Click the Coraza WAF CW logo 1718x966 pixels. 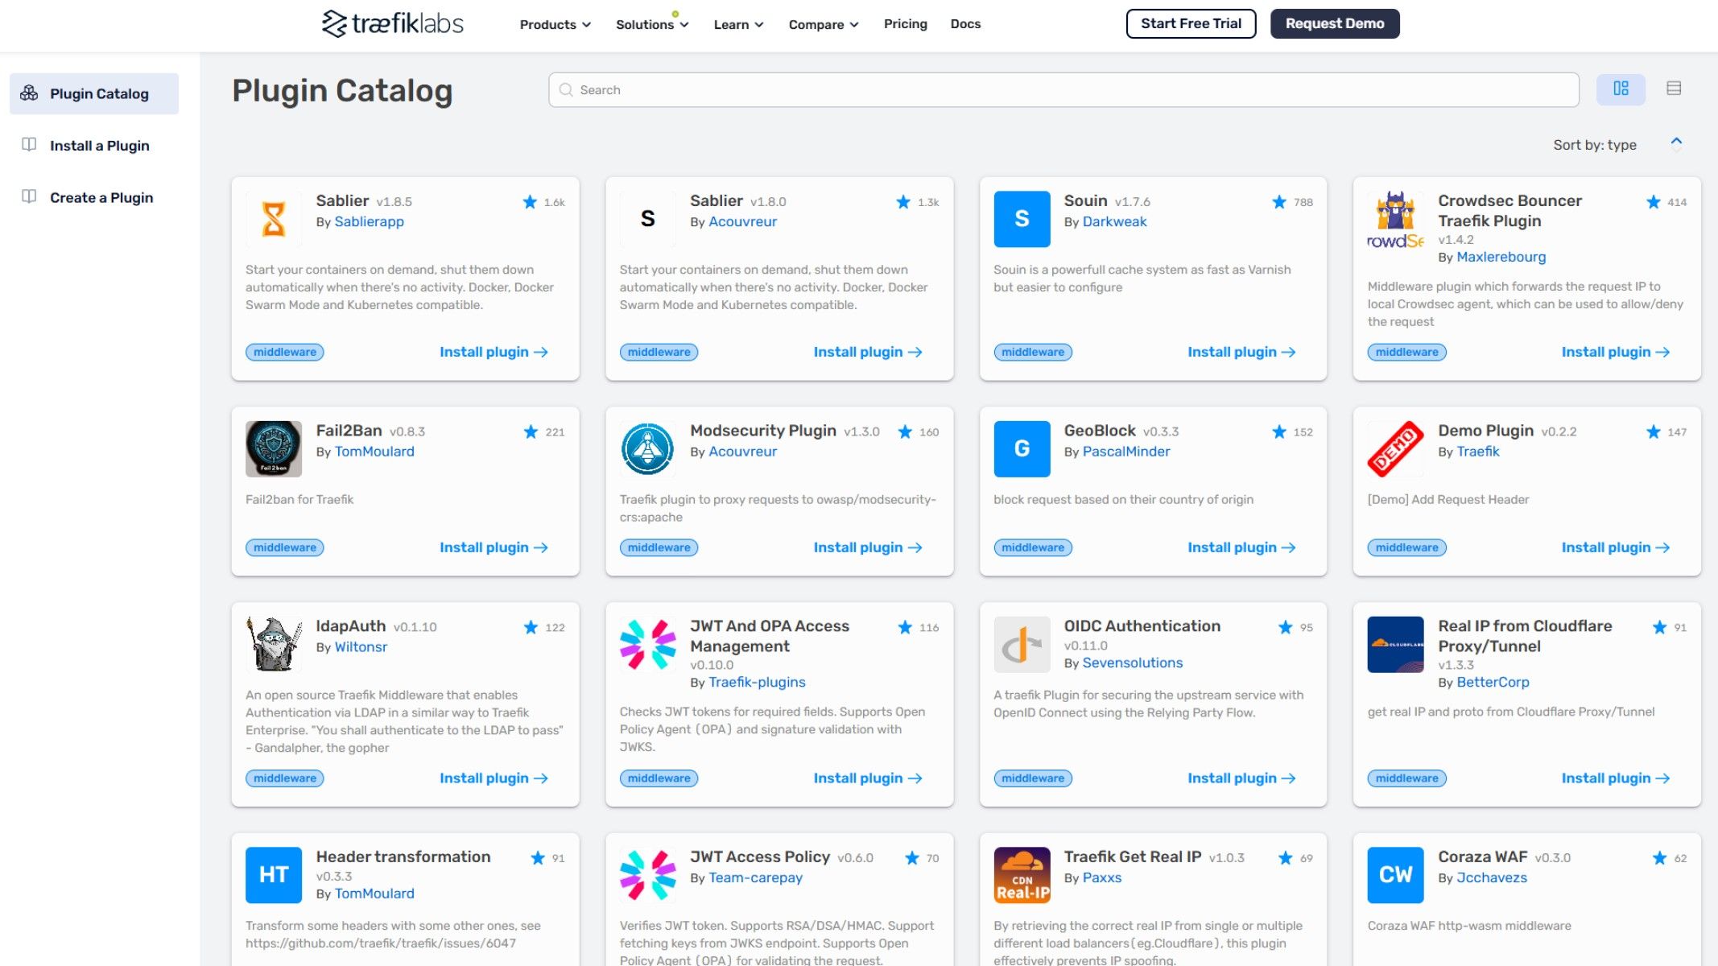(x=1395, y=875)
